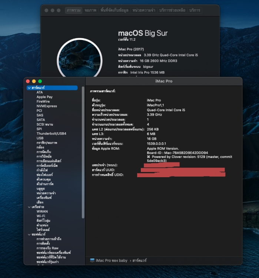The width and height of the screenshot is (259, 278).
Task: Select Wi-Fi under network section
Action: coord(41,216)
